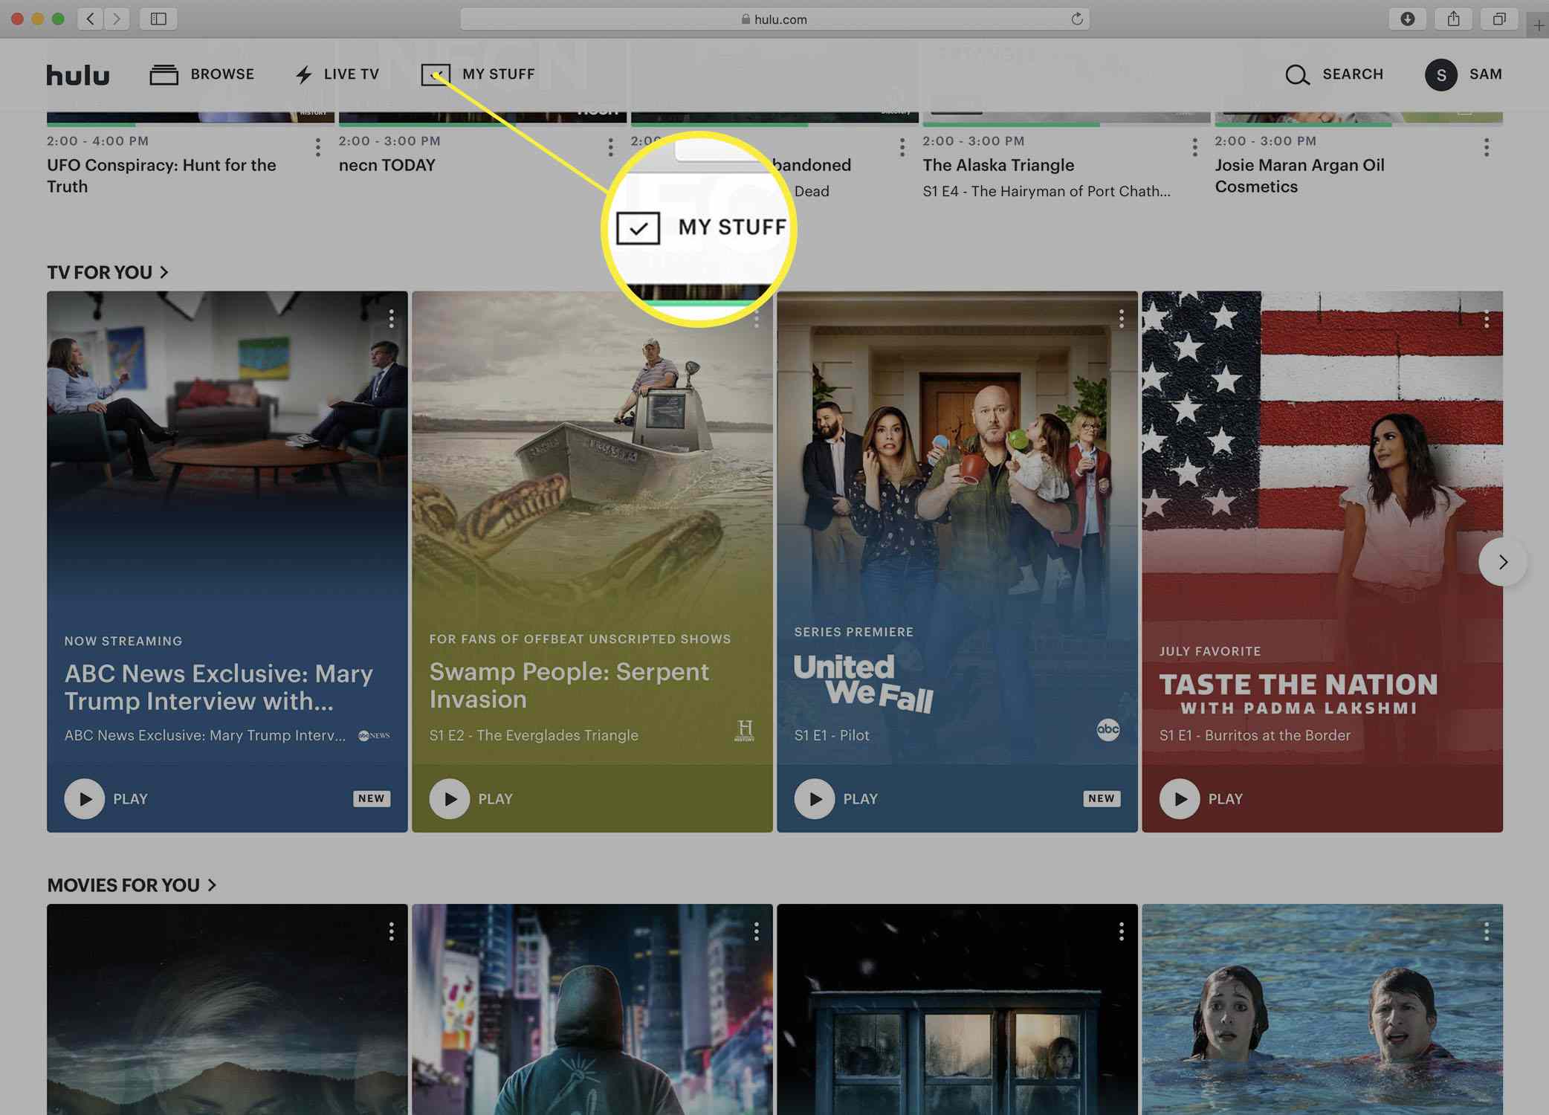Play United We Fall pilot
Image resolution: width=1549 pixels, height=1115 pixels.
[814, 798]
